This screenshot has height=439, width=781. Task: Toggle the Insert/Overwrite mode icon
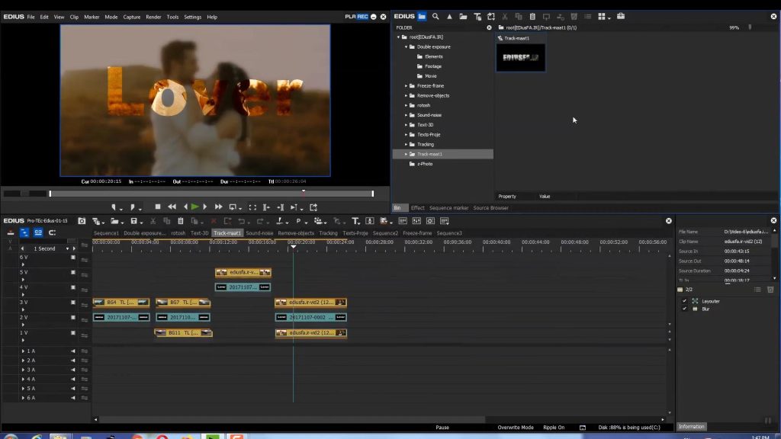pyautogui.click(x=11, y=232)
